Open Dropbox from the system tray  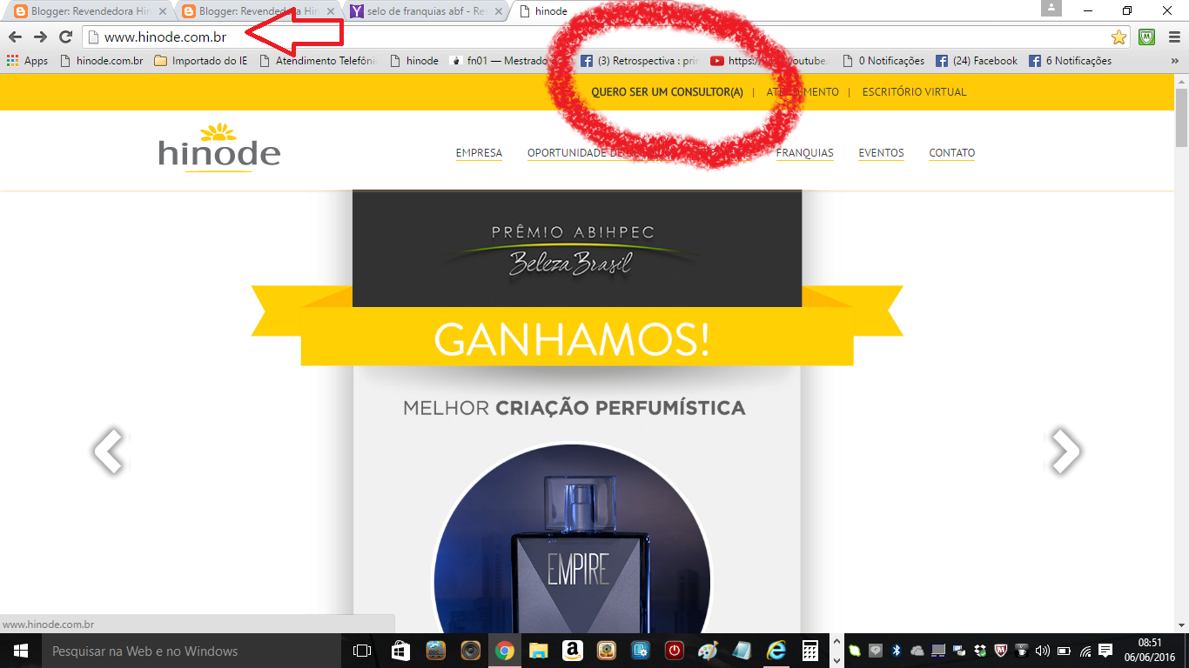980,651
